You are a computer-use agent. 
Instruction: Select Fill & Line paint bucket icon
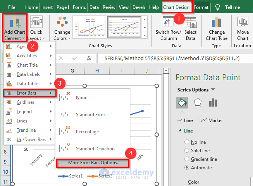point(182,103)
